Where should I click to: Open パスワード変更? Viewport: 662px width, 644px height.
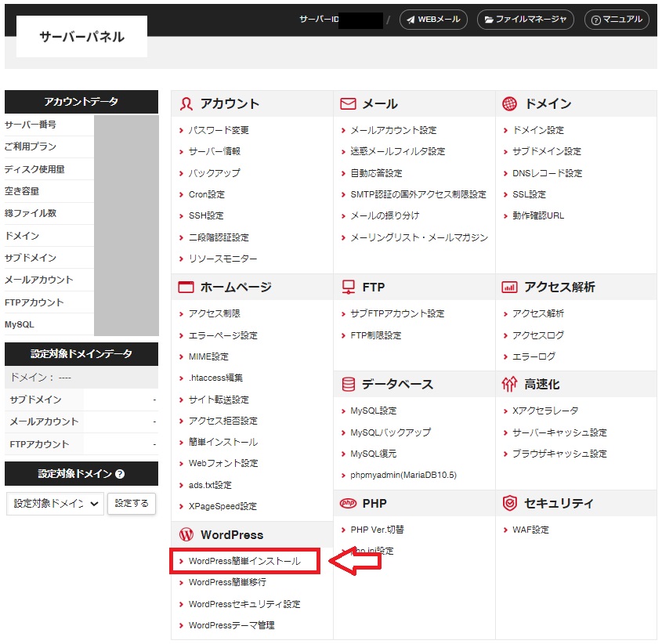click(x=219, y=130)
